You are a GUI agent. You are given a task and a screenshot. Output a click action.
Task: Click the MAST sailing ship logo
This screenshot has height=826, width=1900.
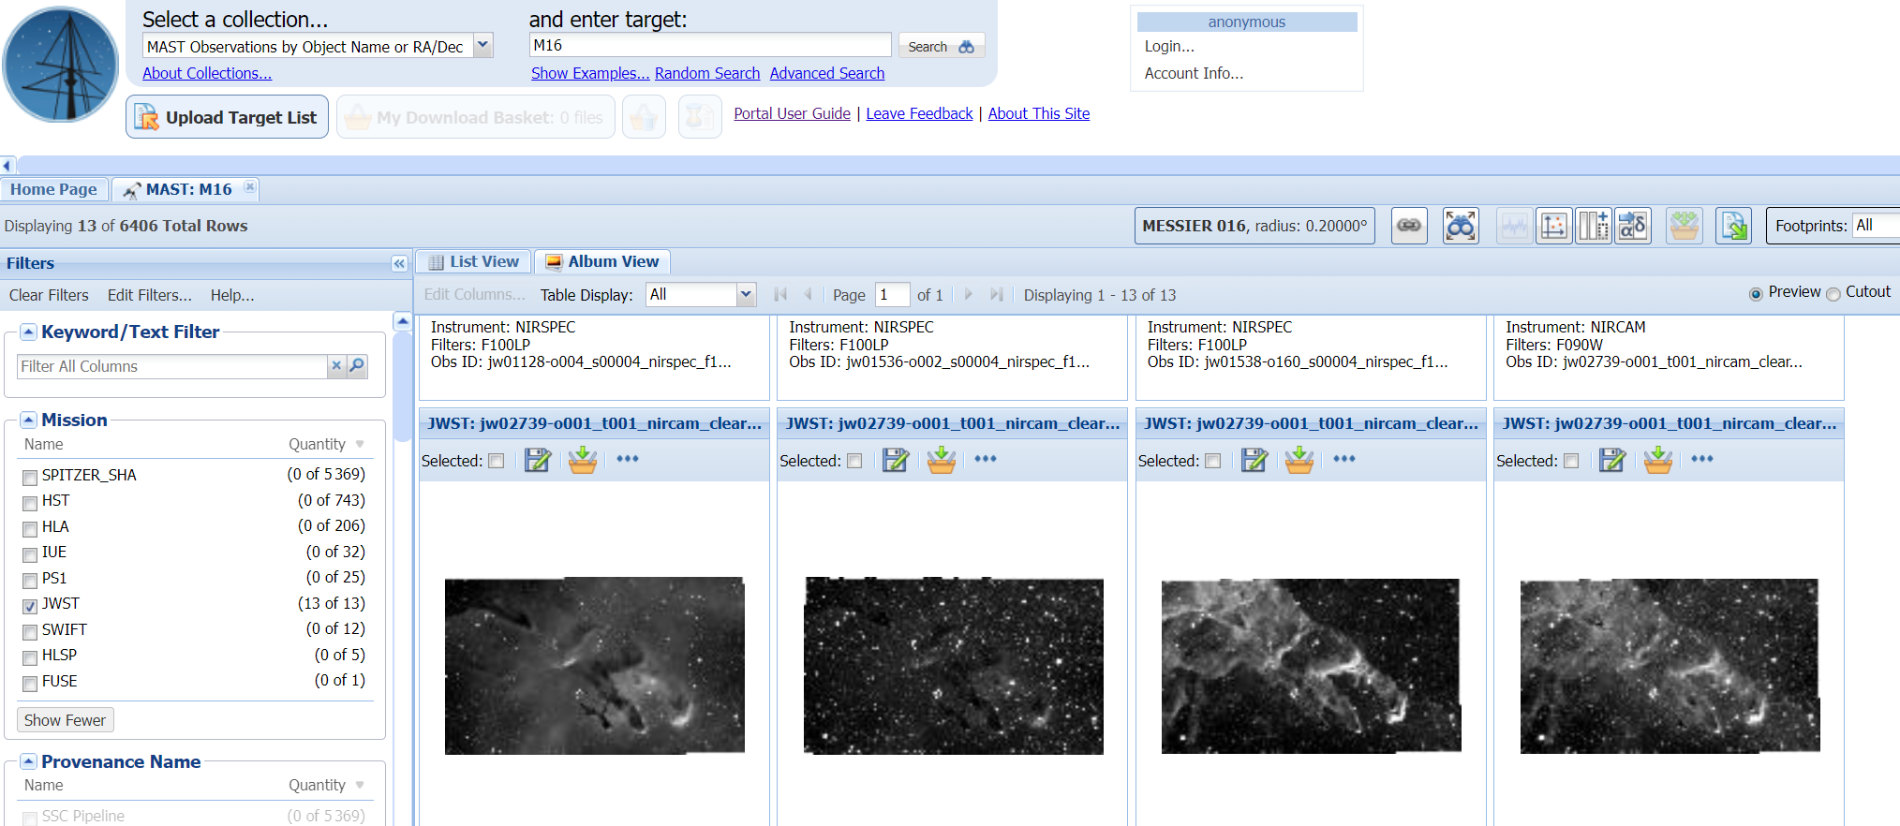point(61,65)
